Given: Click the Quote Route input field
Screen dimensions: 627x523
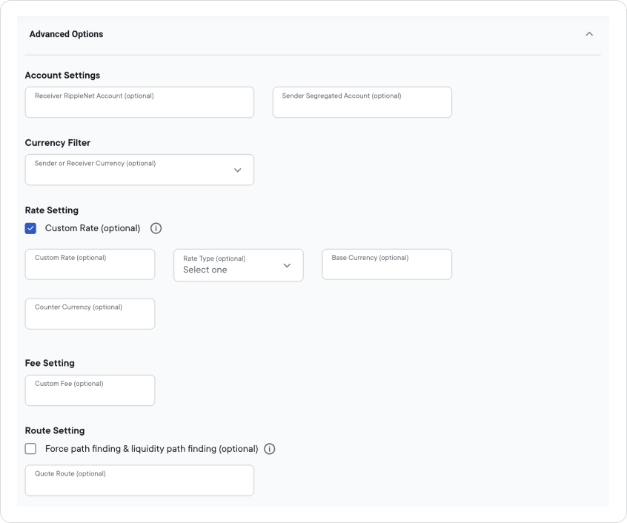Looking at the screenshot, I should click(139, 480).
